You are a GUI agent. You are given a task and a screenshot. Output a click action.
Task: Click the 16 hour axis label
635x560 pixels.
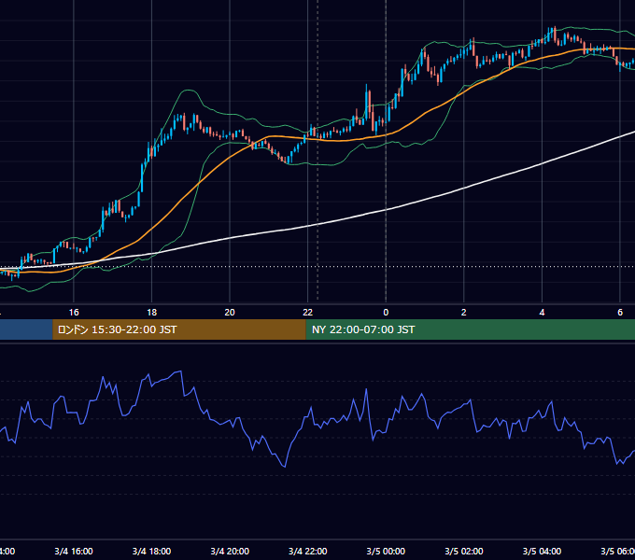[x=74, y=313]
